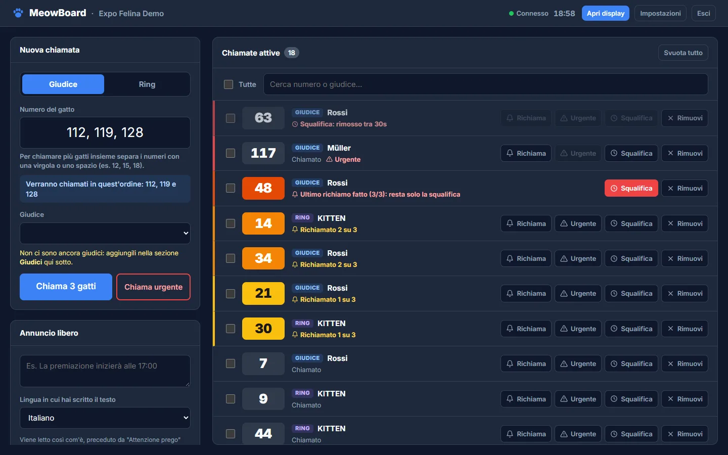Click X icon in Rimuovi for cat 9
The image size is (728, 455).
(x=670, y=399)
